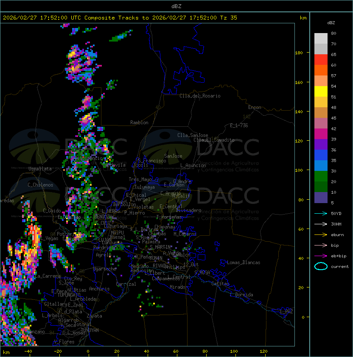Click the 'eburn' legend label
Viewport: 353px width, 357px height.
tap(337, 235)
